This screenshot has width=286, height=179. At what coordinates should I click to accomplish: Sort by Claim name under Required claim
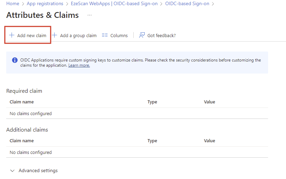click(x=22, y=102)
